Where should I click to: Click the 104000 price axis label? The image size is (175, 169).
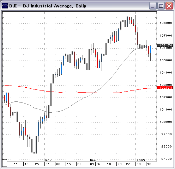click(x=166, y=73)
